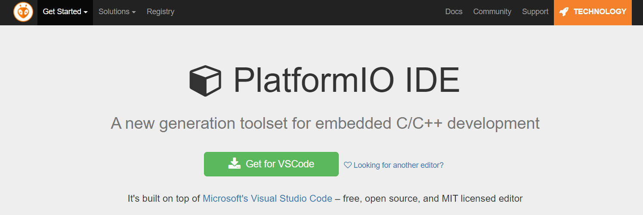Open the Docs link
643x215 pixels.
click(x=454, y=12)
